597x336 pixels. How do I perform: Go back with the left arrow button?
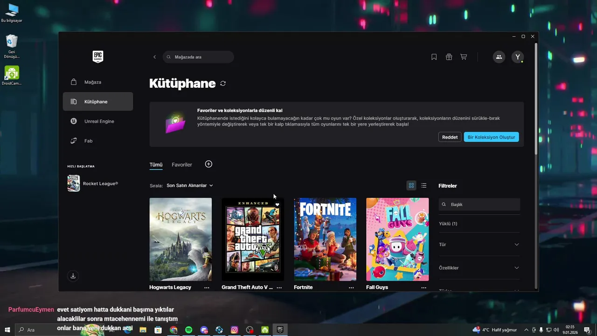[155, 57]
